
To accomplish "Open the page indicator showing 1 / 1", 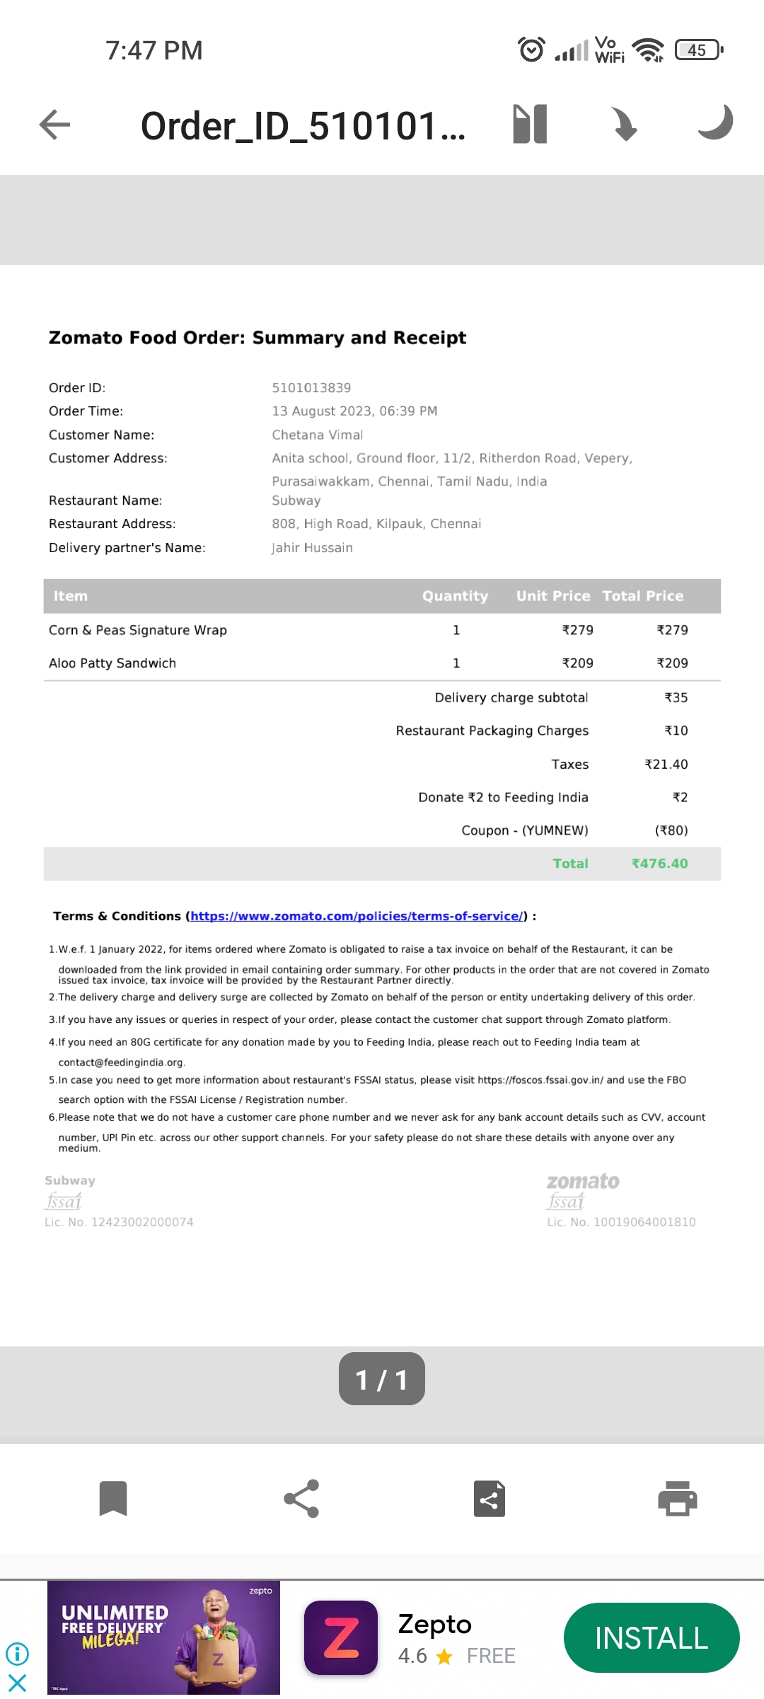I will (x=381, y=1378).
